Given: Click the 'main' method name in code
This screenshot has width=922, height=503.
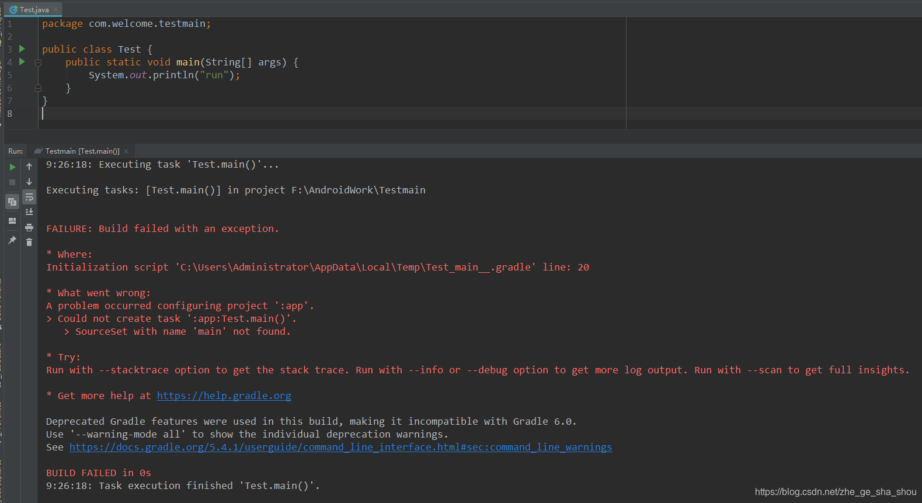Looking at the screenshot, I should [x=188, y=63].
